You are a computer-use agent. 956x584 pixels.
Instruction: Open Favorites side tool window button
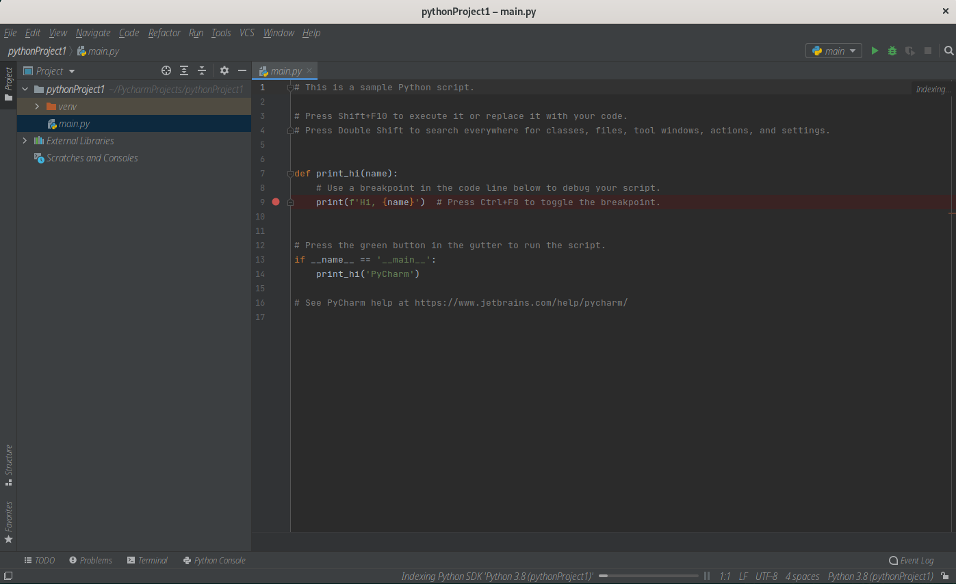[8, 522]
